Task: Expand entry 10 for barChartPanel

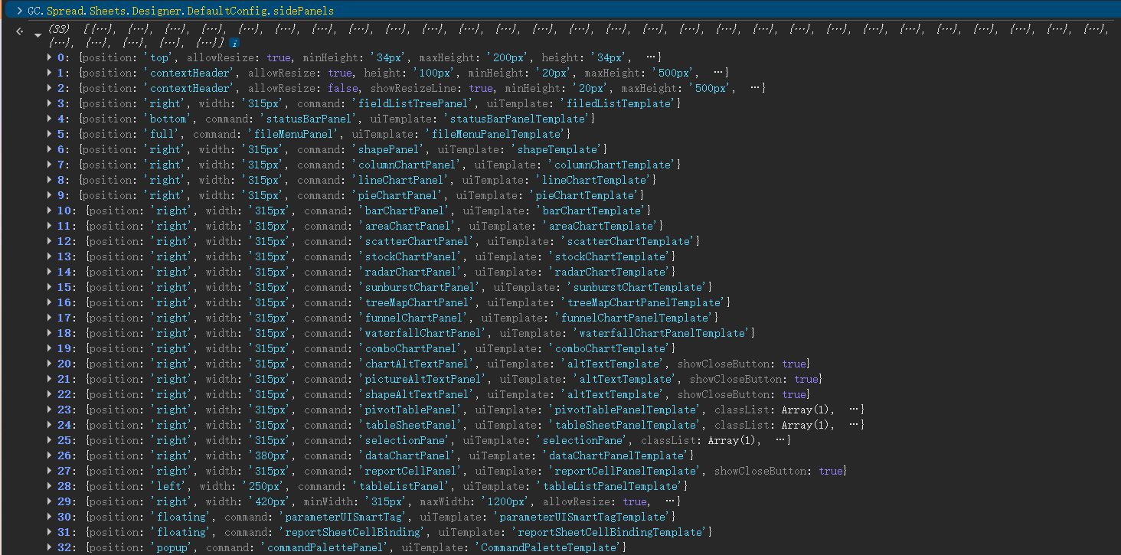Action: click(50, 211)
